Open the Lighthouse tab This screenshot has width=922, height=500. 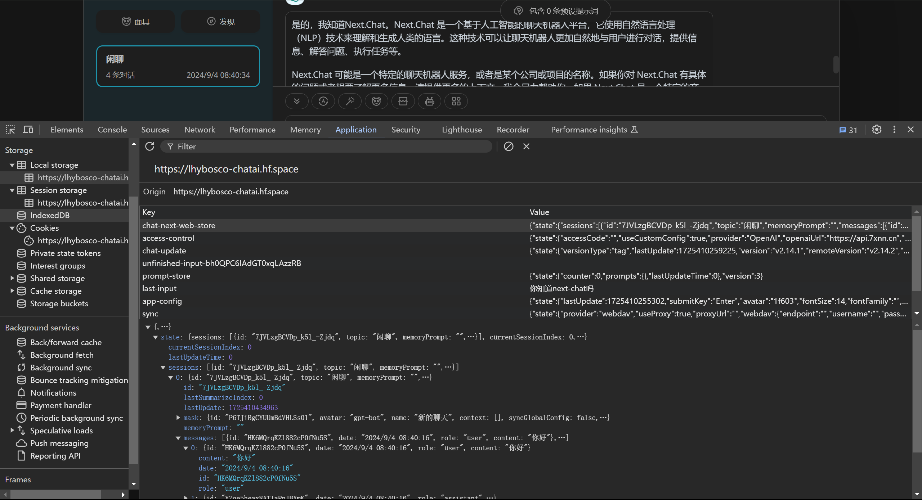coord(462,130)
